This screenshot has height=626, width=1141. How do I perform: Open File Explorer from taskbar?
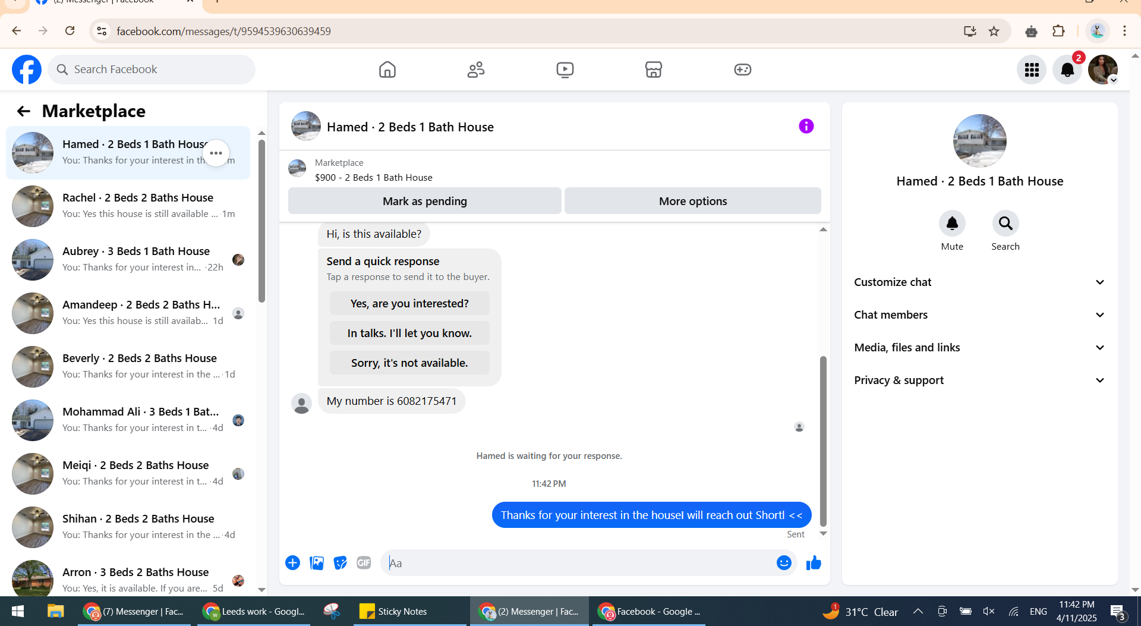click(55, 611)
